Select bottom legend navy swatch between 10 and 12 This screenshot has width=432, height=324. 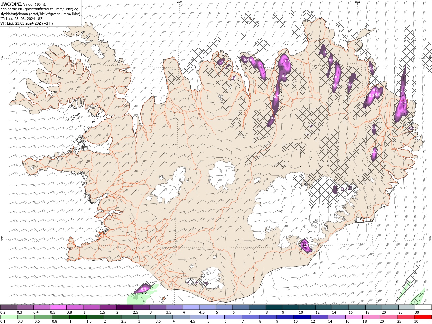click(302, 317)
